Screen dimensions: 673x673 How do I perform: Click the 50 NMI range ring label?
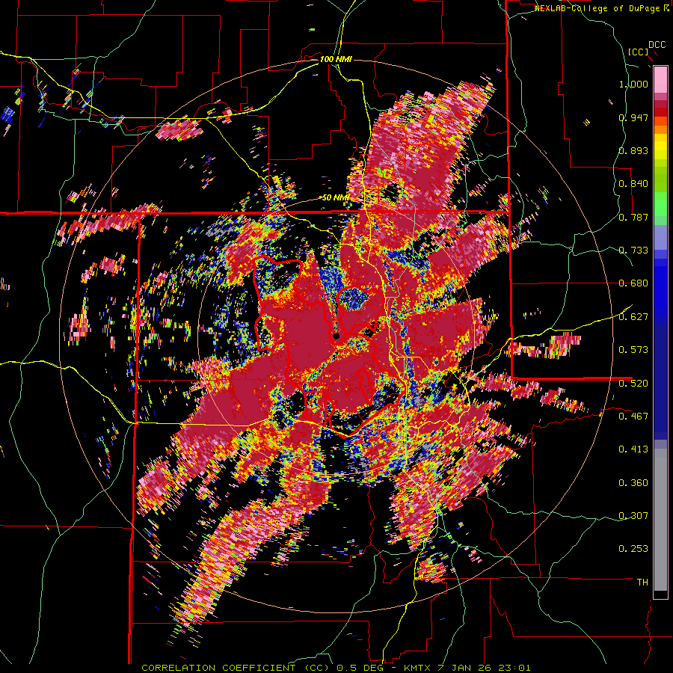335,198
